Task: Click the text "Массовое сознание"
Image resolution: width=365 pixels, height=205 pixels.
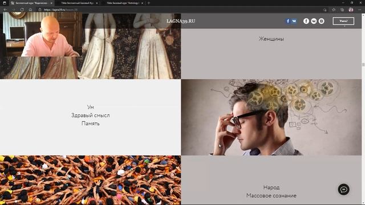Action: pos(271,196)
